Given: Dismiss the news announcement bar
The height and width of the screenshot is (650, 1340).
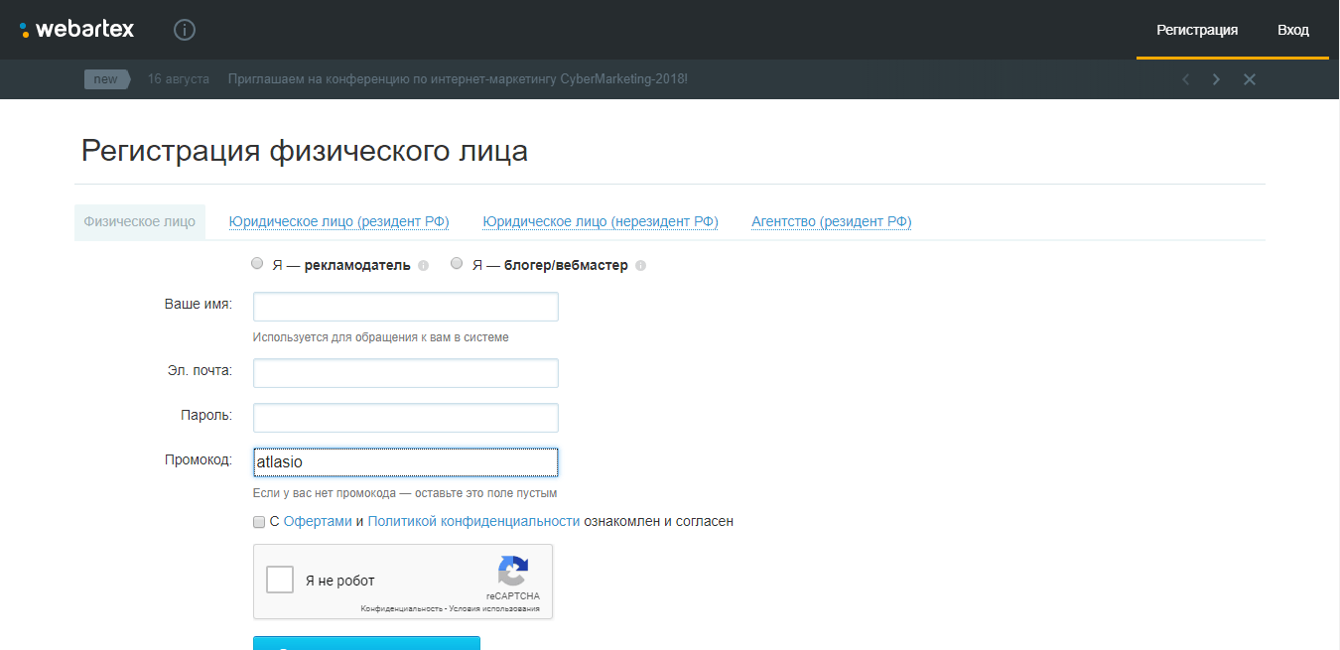Looking at the screenshot, I should coord(1250,79).
